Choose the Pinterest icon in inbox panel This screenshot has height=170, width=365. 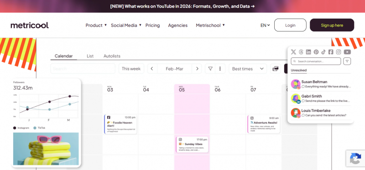pos(316,52)
